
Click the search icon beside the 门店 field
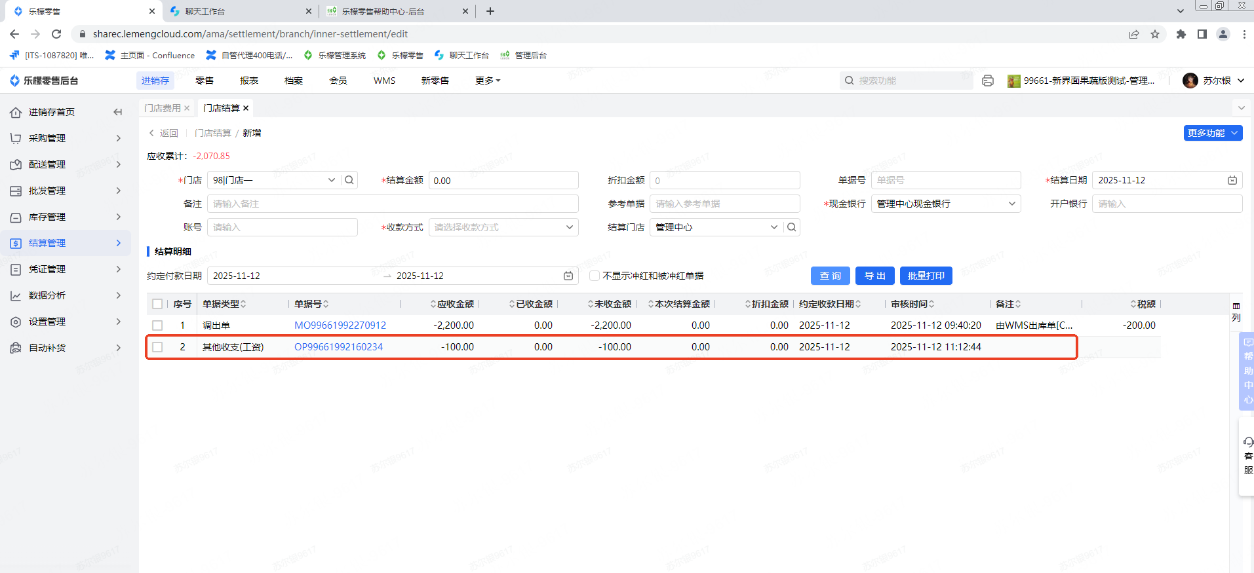pos(349,180)
